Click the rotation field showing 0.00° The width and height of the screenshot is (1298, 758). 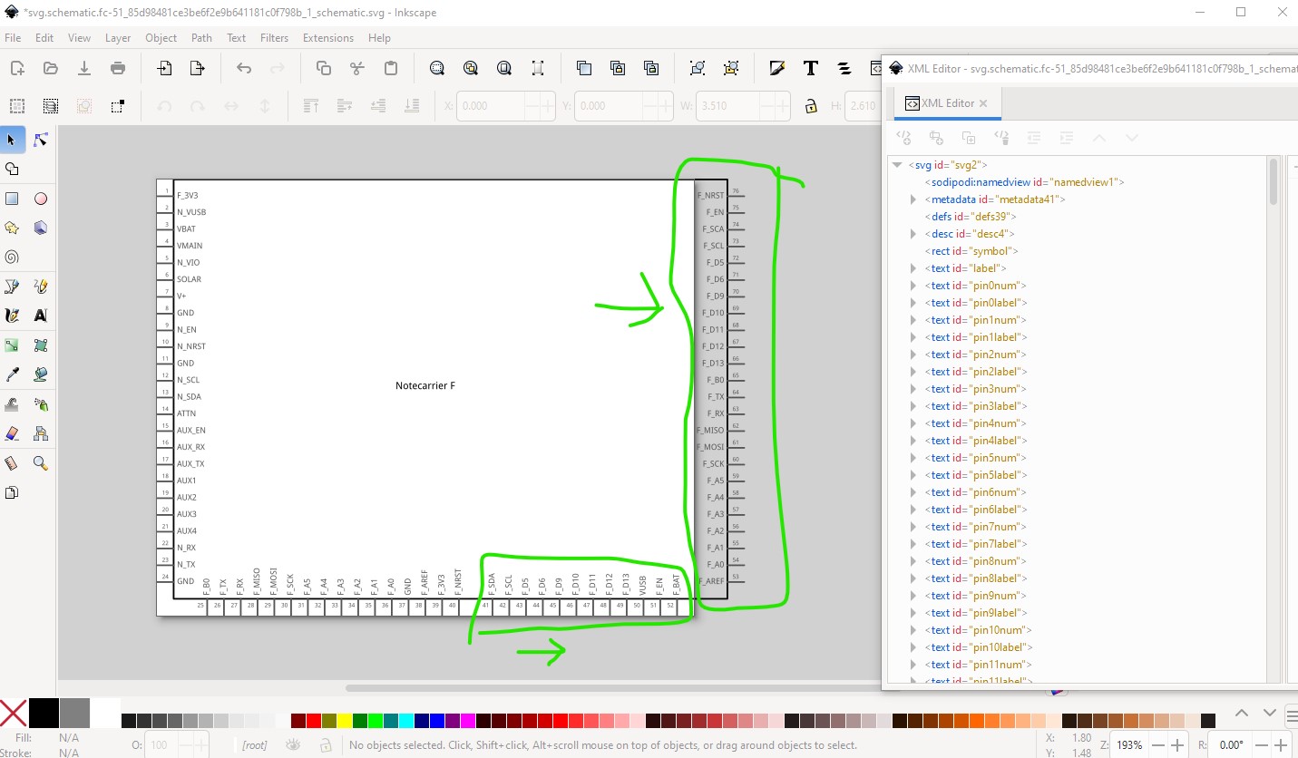pyautogui.click(x=1232, y=745)
